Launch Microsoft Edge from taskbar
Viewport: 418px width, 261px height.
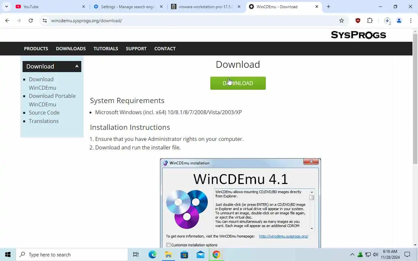point(152,254)
